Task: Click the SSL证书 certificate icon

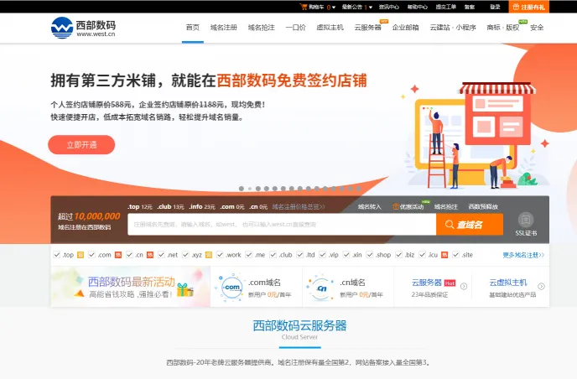Action: [x=526, y=220]
